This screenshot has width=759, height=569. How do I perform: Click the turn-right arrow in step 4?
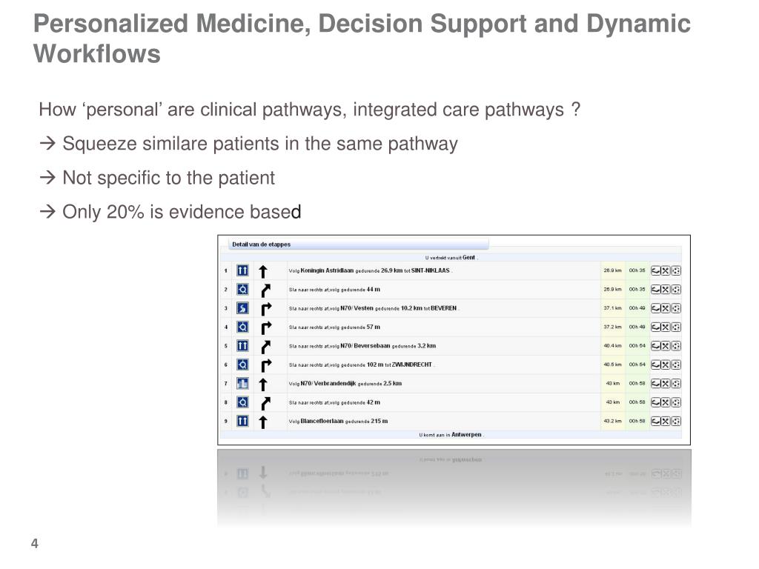(x=266, y=327)
